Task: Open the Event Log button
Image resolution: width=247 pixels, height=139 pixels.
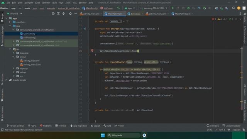Action: pyautogui.click(x=213, y=125)
